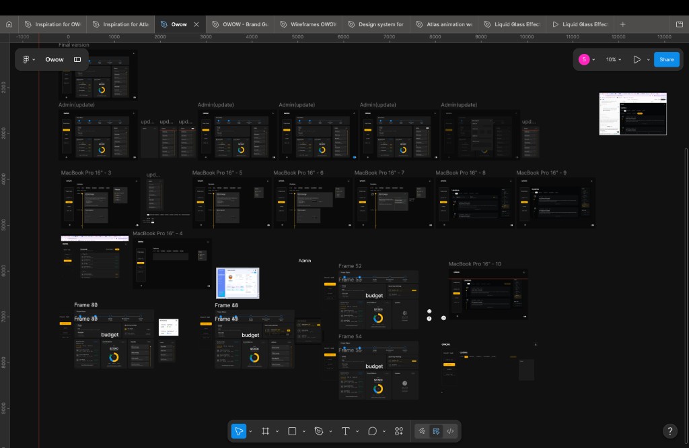Screen dimensions: 689x448
Task: Open the Actions and components tool
Action: coord(399,431)
